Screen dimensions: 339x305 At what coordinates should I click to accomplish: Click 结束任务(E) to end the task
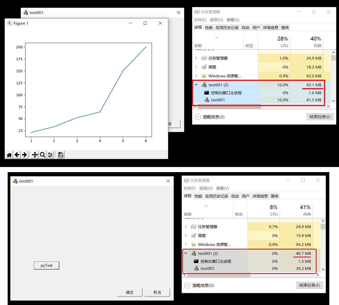click(x=320, y=117)
